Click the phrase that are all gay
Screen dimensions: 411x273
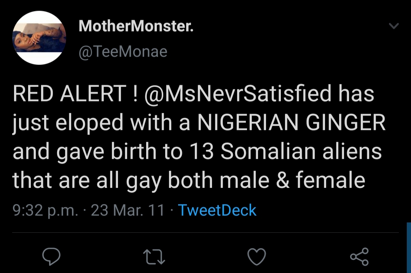pos(88,180)
